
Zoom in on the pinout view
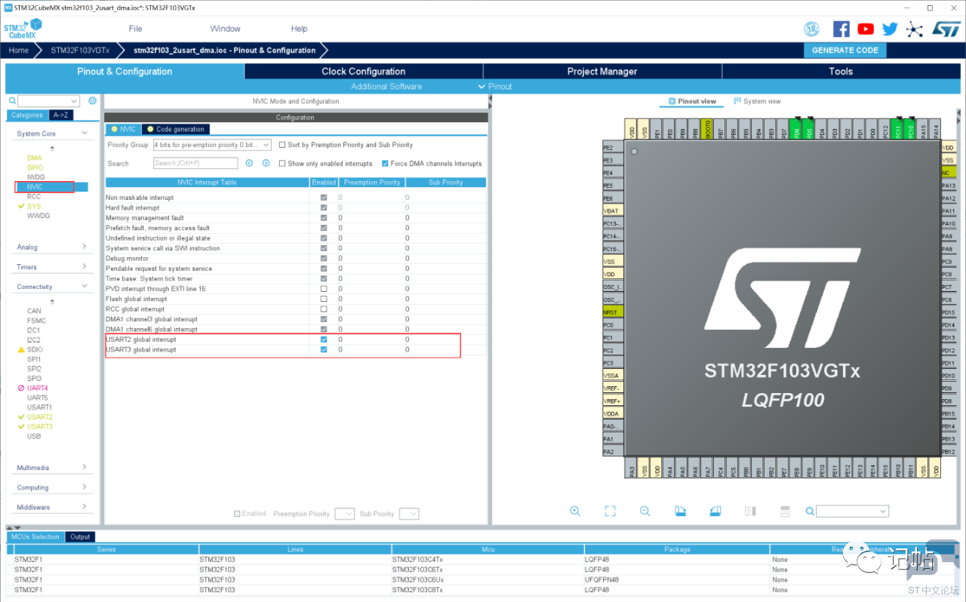575,511
